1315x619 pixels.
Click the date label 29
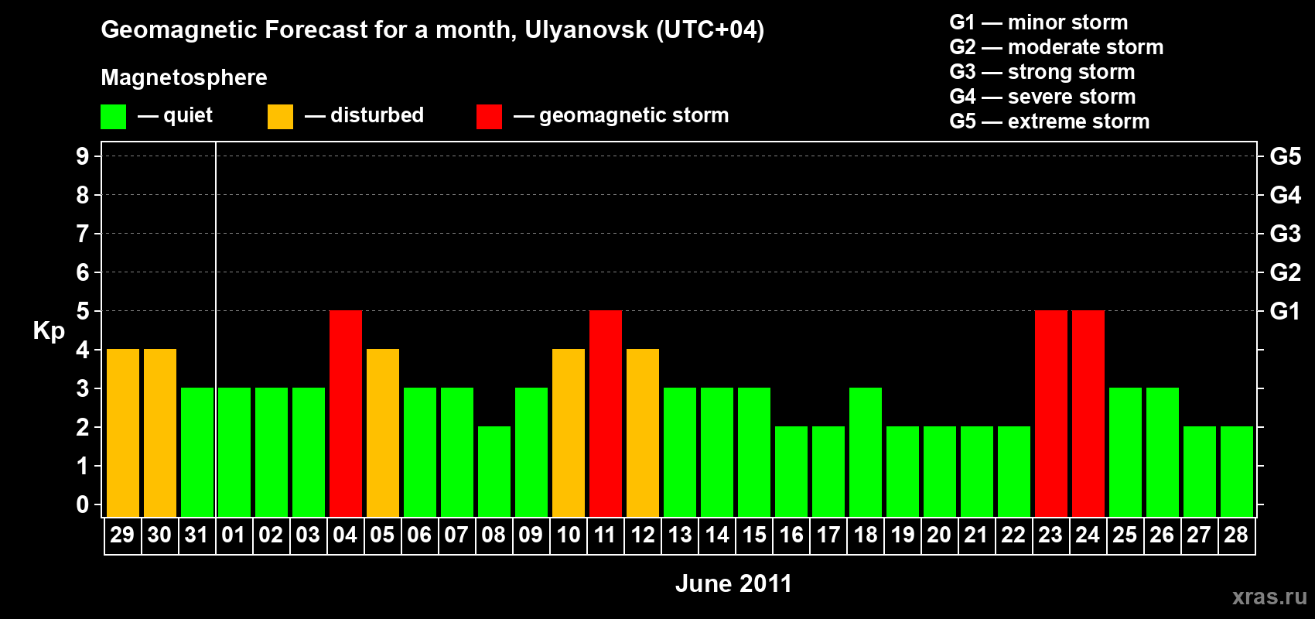click(x=122, y=535)
